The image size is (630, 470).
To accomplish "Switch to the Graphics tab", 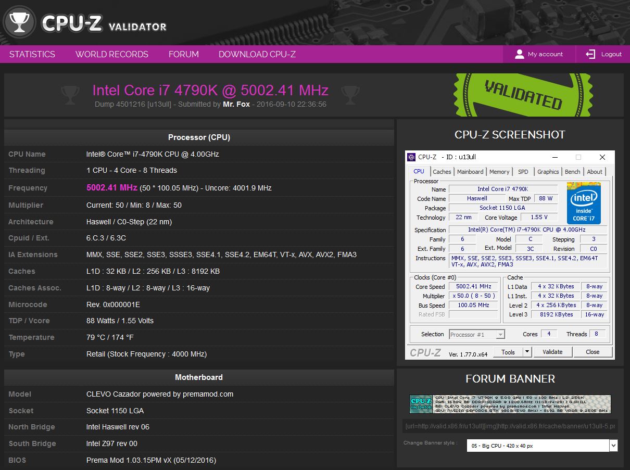I will point(548,172).
